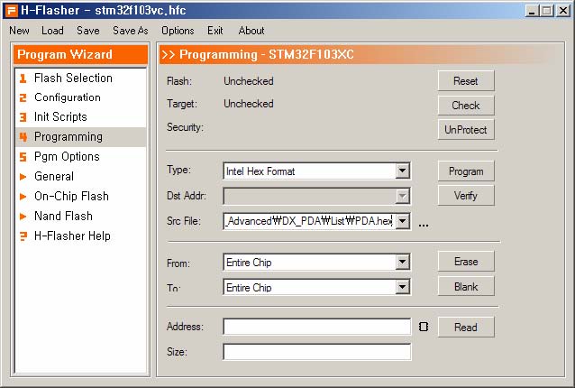This screenshot has height=388, width=575.
Task: Click the orange number 5 icon beside Pgm Options
Action: pos(23,157)
